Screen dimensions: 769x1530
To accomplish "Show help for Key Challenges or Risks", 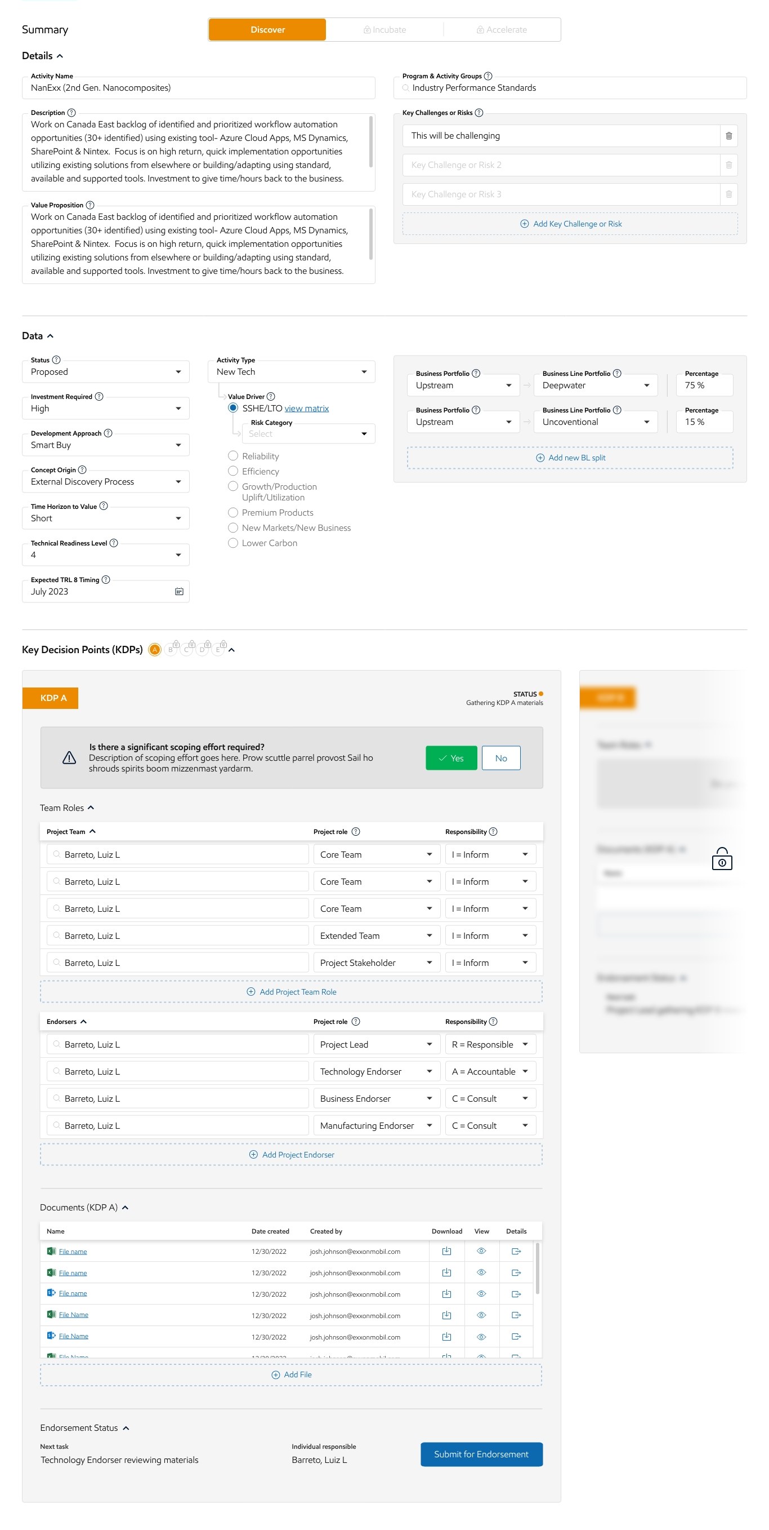I will [479, 113].
